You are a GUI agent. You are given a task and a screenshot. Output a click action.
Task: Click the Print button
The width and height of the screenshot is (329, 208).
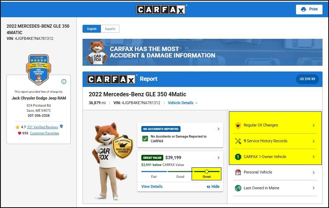pyautogui.click(x=309, y=9)
